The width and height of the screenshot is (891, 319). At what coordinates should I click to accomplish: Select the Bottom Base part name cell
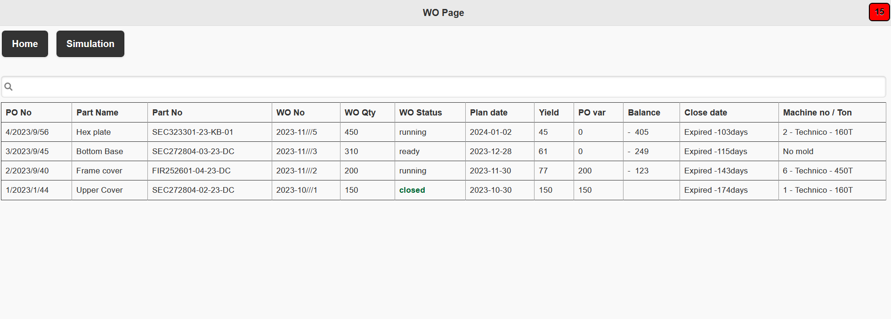[x=100, y=151]
